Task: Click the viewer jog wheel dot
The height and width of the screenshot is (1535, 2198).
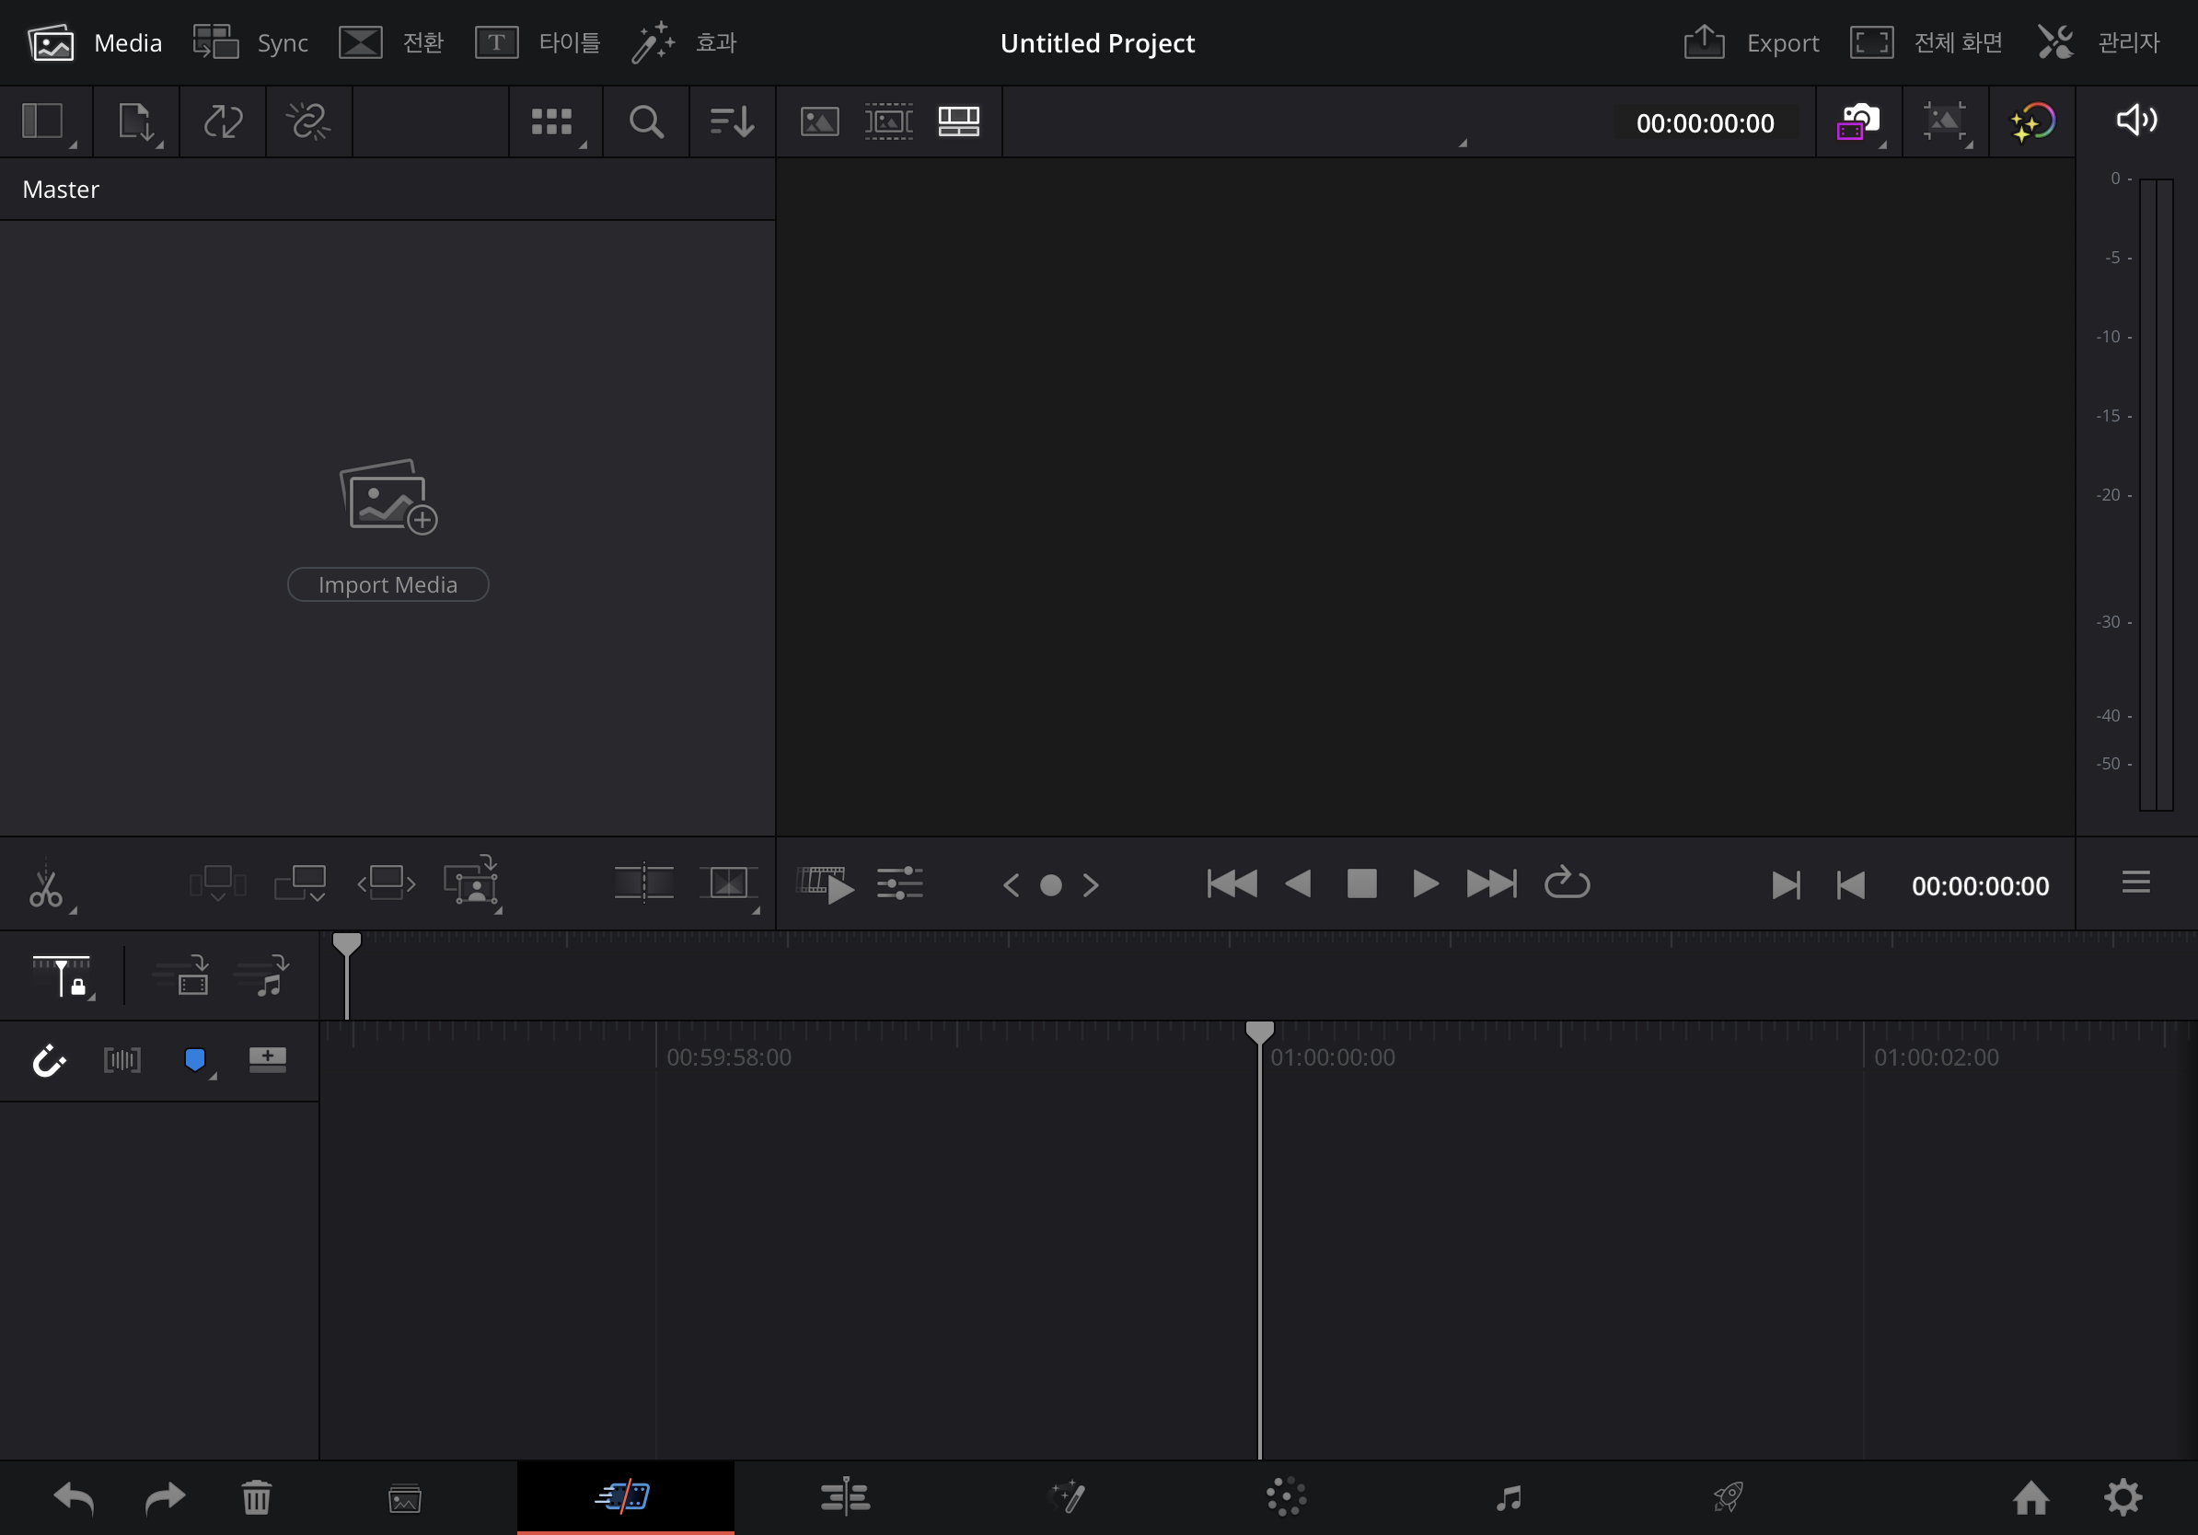Action: click(1051, 885)
